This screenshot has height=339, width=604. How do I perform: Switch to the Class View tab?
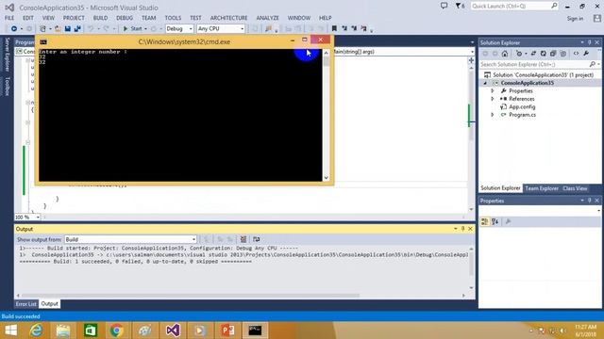click(575, 188)
